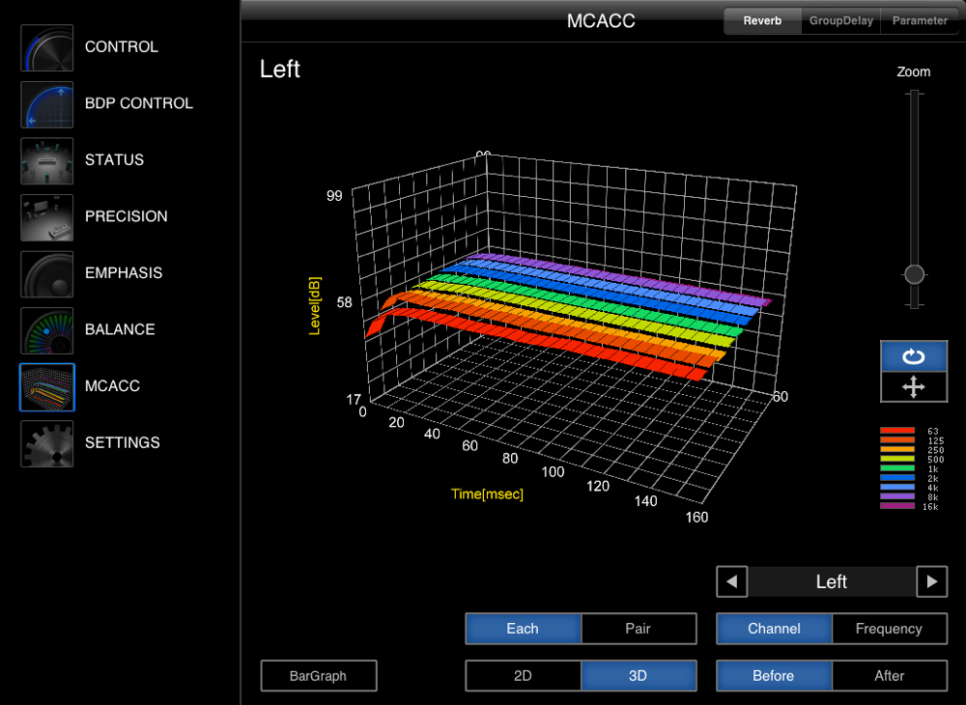This screenshot has height=705, width=966.
Task: Click the 8k purple legend swatch
Action: point(897,496)
